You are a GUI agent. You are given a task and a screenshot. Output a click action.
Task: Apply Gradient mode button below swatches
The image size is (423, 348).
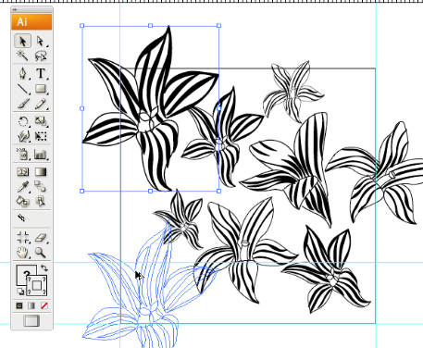pyautogui.click(x=31, y=305)
